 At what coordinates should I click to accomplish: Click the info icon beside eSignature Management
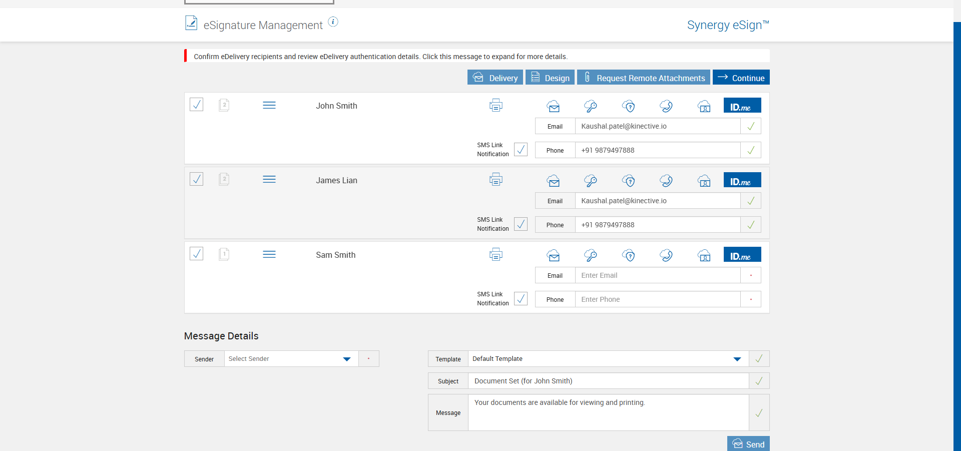click(x=333, y=22)
